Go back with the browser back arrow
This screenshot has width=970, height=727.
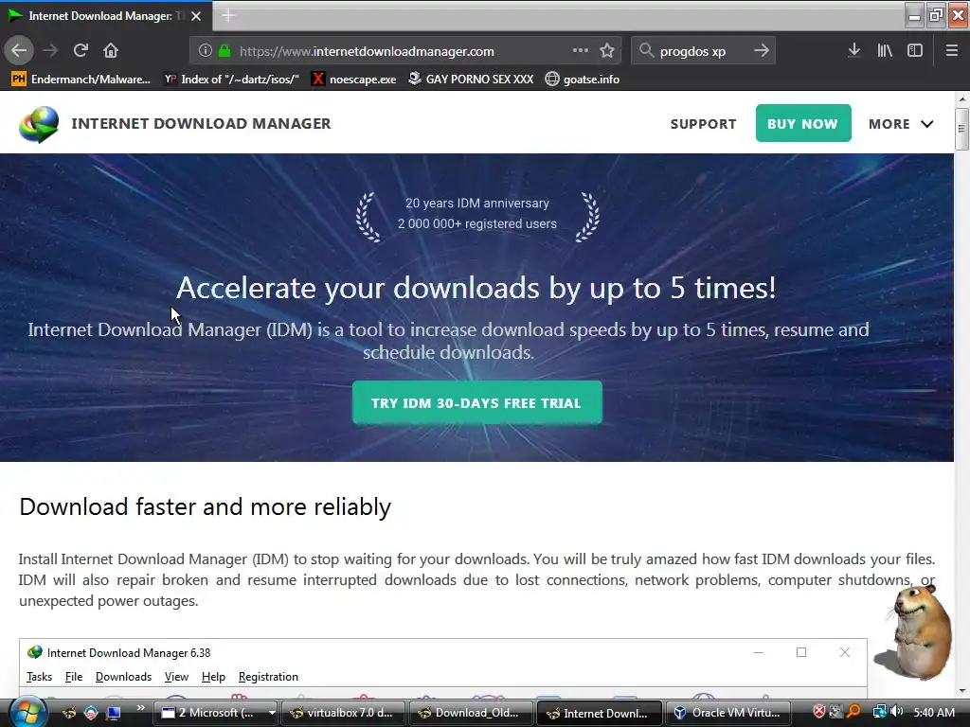pos(19,50)
